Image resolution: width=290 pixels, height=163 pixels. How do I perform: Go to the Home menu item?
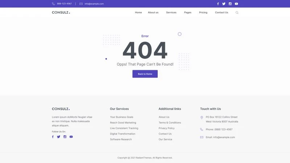[138, 13]
